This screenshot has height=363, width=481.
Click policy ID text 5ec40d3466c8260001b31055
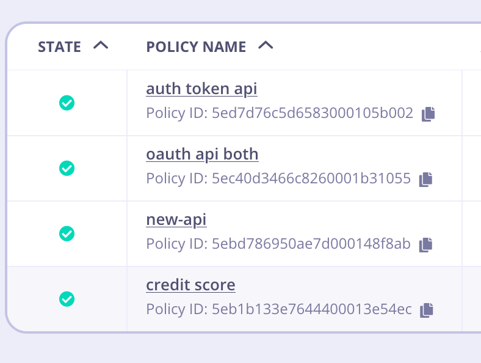pos(311,179)
